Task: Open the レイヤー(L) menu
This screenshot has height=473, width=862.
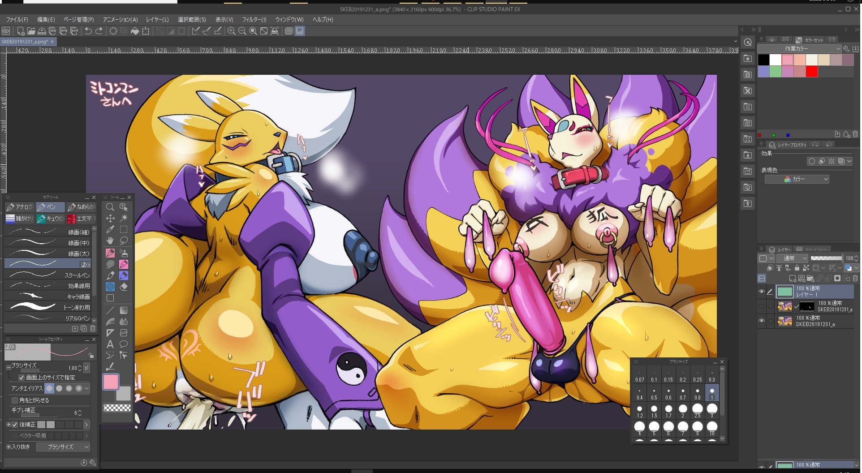Action: 157,20
